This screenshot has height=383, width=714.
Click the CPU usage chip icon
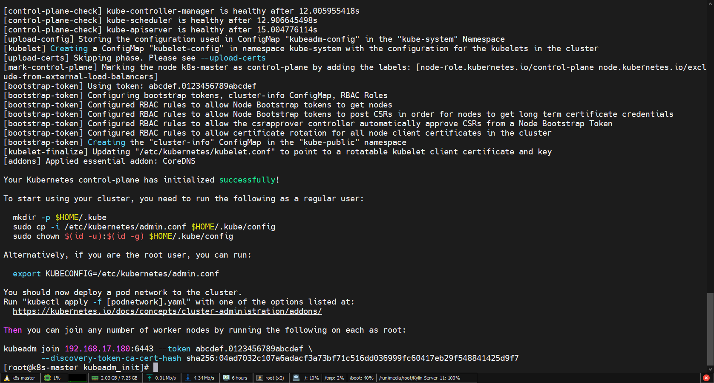(47, 378)
